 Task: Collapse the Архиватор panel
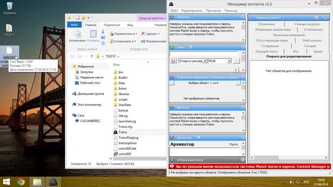pos(243,137)
